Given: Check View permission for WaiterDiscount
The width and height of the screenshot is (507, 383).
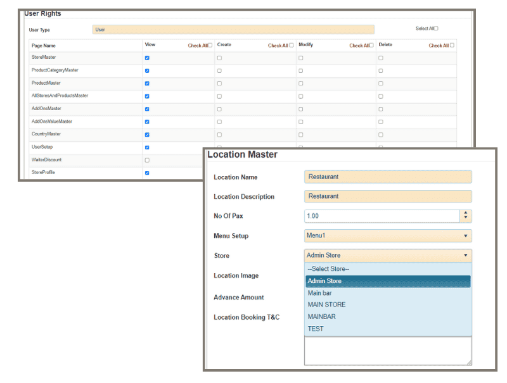Looking at the screenshot, I should tap(147, 160).
